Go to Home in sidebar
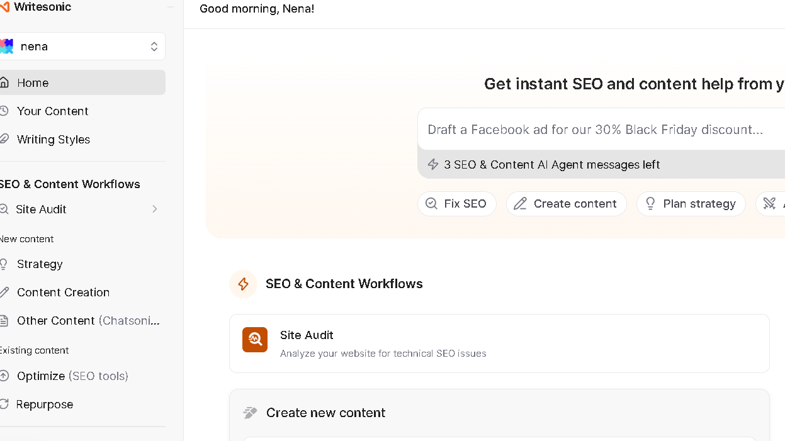 [x=82, y=82]
